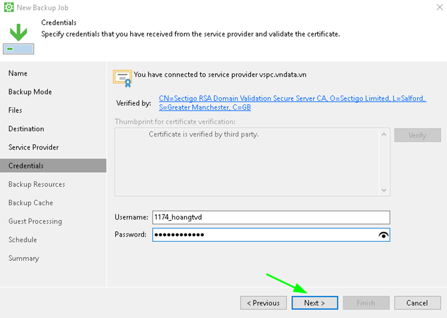
Task: Switch to the Backup Mode step
Action: click(x=30, y=92)
